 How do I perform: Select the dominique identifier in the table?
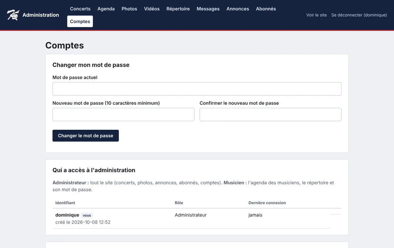(67, 215)
